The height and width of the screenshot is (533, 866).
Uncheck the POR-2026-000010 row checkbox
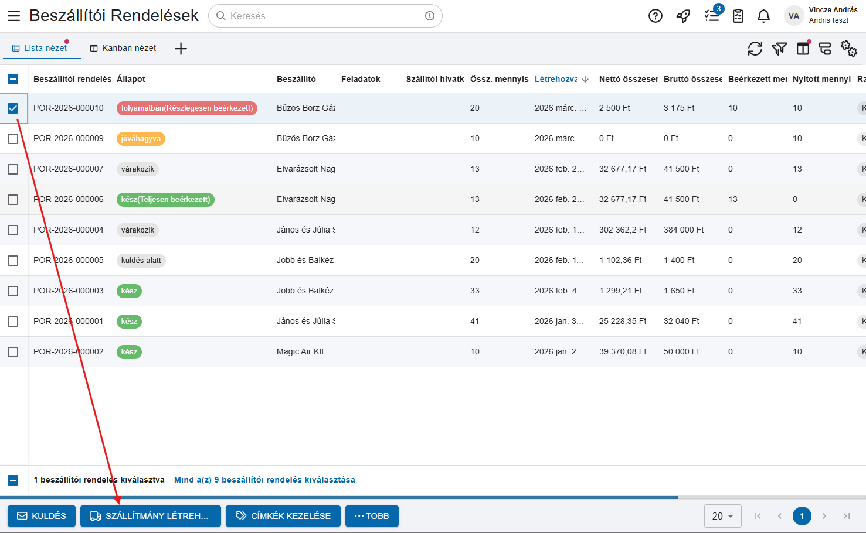[13, 108]
